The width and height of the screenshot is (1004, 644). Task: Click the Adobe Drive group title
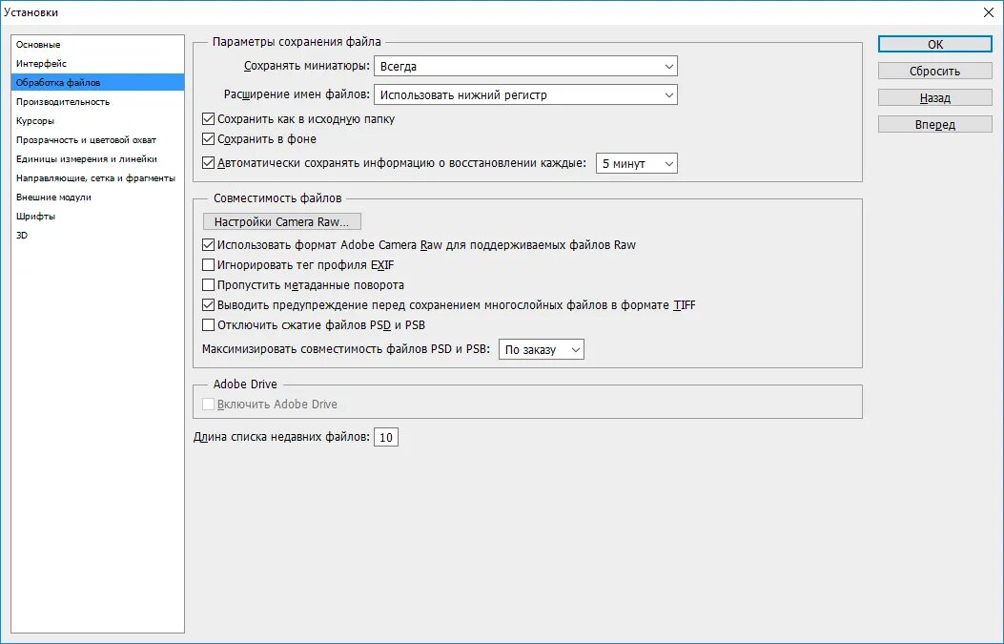(245, 384)
